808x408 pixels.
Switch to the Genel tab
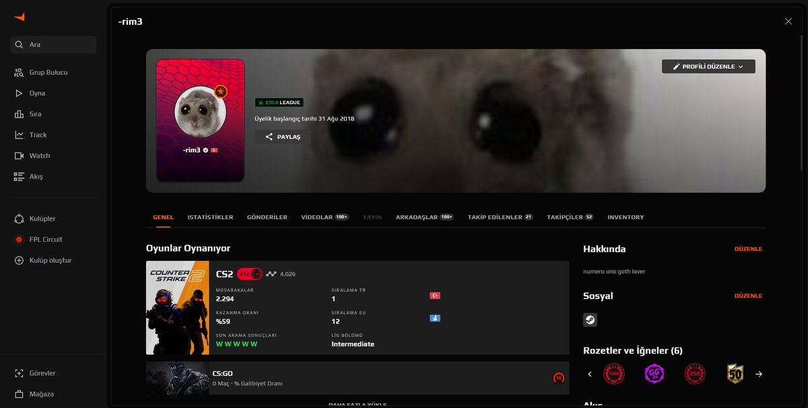coord(163,217)
